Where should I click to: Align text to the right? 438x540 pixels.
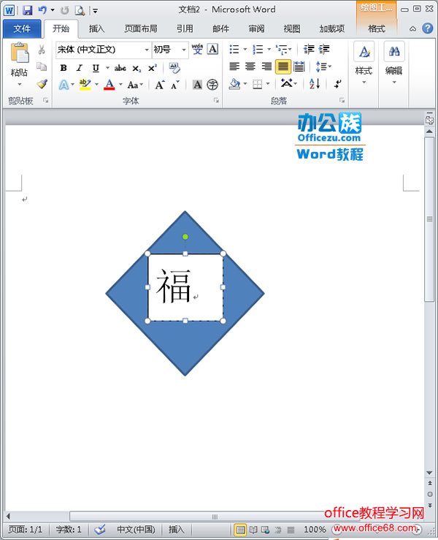pos(266,66)
